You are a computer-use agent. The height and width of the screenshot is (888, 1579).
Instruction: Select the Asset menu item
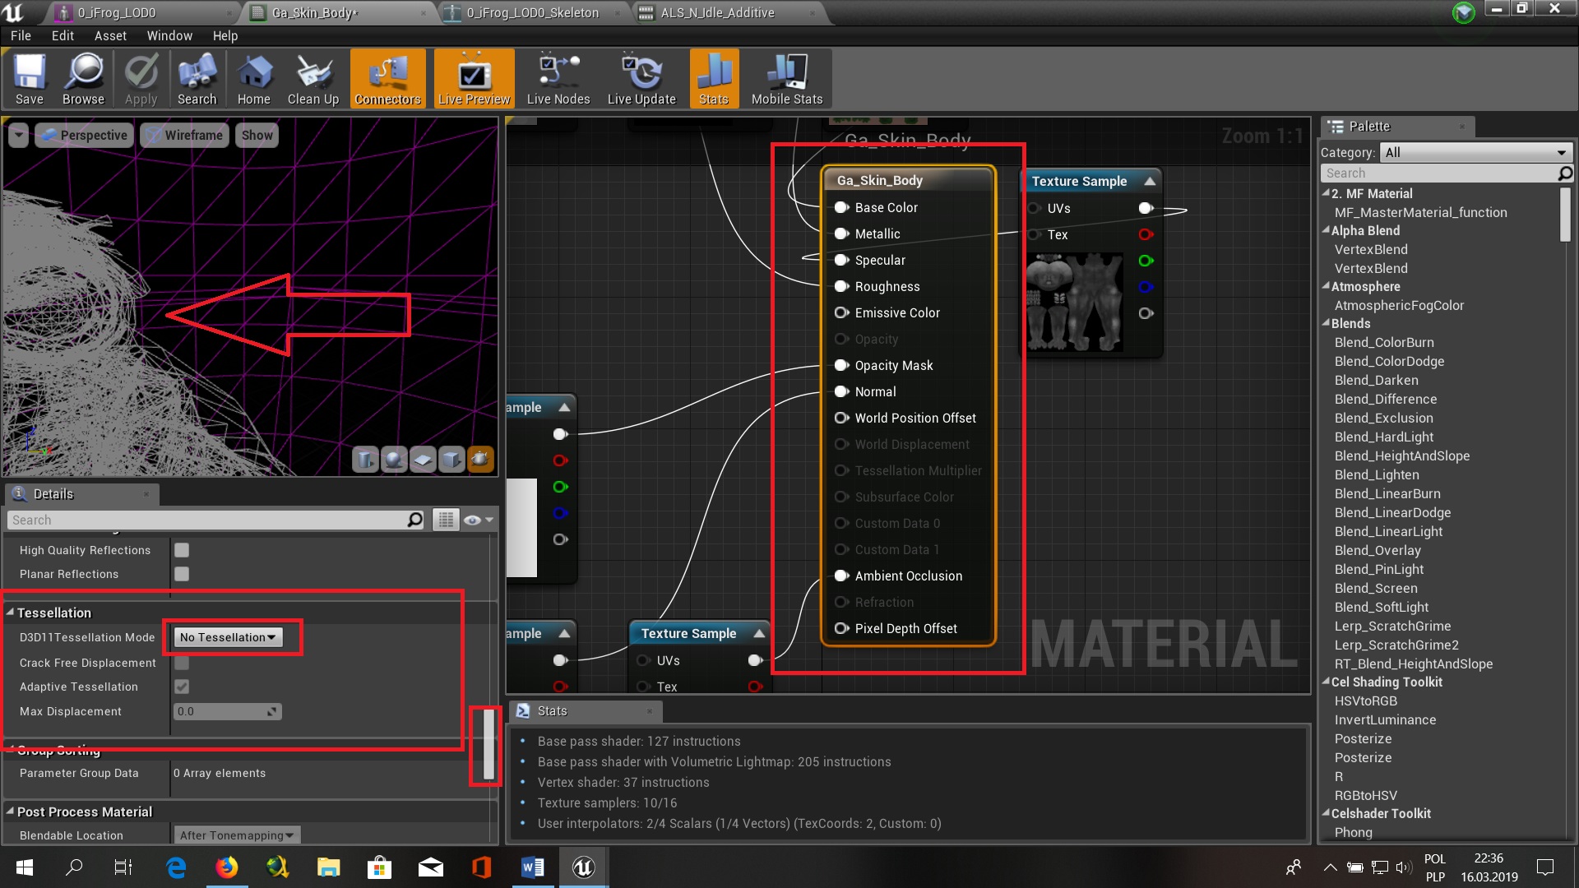[109, 35]
